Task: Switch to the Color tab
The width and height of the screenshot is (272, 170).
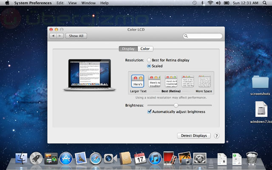Action: pos(145,49)
